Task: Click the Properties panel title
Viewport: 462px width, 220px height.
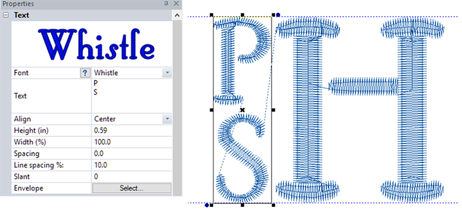Action: (x=18, y=4)
